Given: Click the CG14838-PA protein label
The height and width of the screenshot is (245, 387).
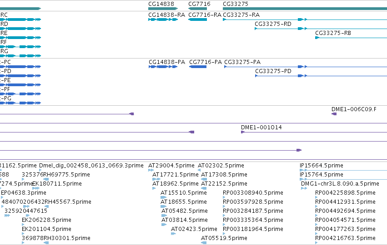Looking at the screenshot, I should coord(167,62).
